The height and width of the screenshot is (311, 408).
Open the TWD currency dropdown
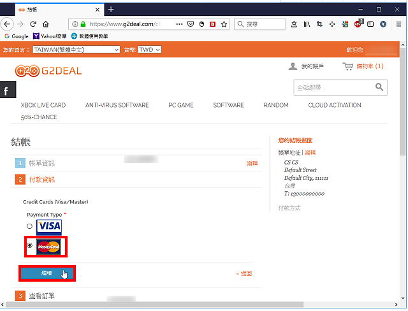click(x=150, y=50)
